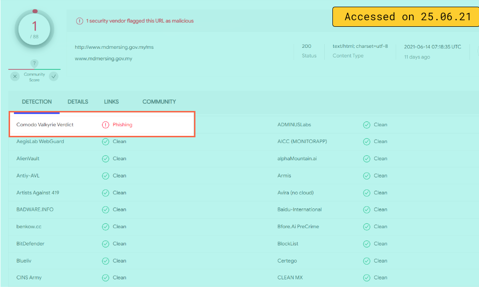
Task: Click the Clean check icon for CINS Army
Action: [x=105, y=278]
